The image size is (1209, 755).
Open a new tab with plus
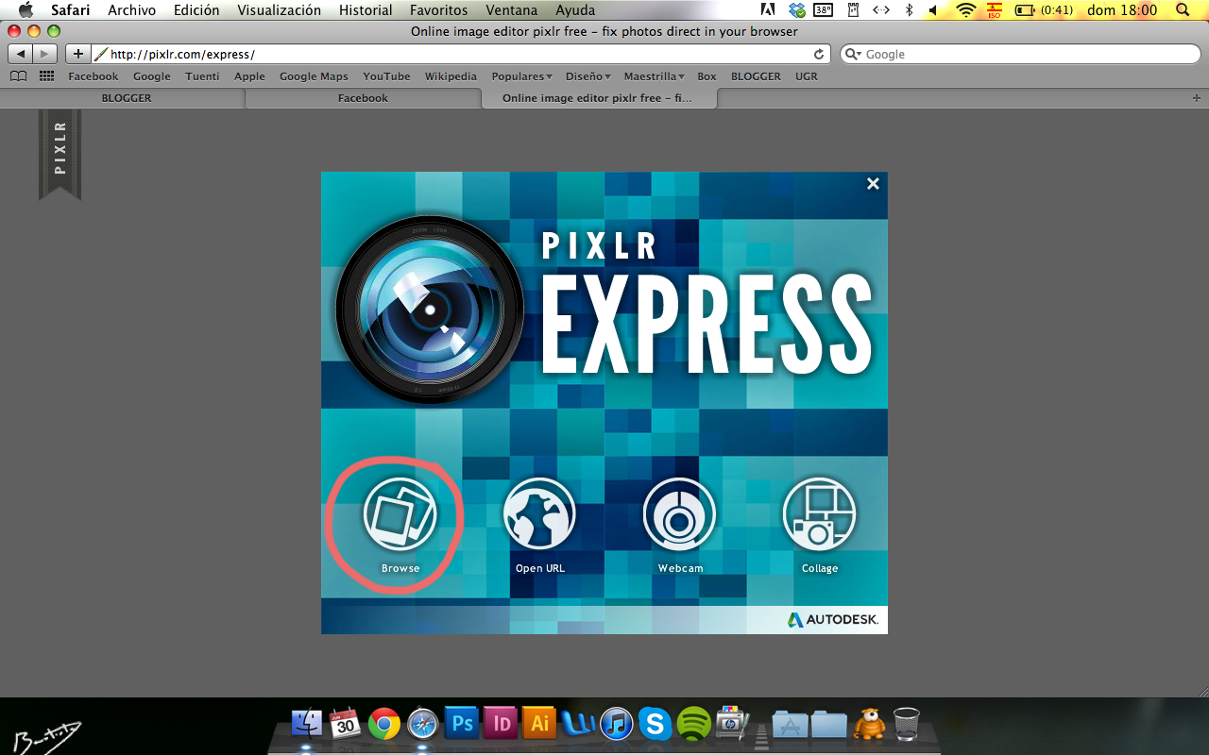(x=1196, y=98)
